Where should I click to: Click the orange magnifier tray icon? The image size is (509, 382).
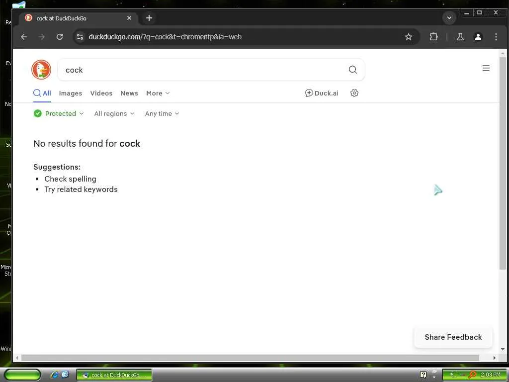tap(472, 375)
